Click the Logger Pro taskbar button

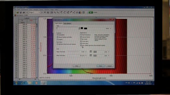click(44, 83)
